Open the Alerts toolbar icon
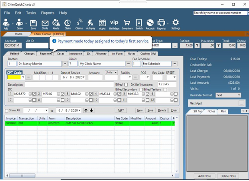 coord(56,24)
